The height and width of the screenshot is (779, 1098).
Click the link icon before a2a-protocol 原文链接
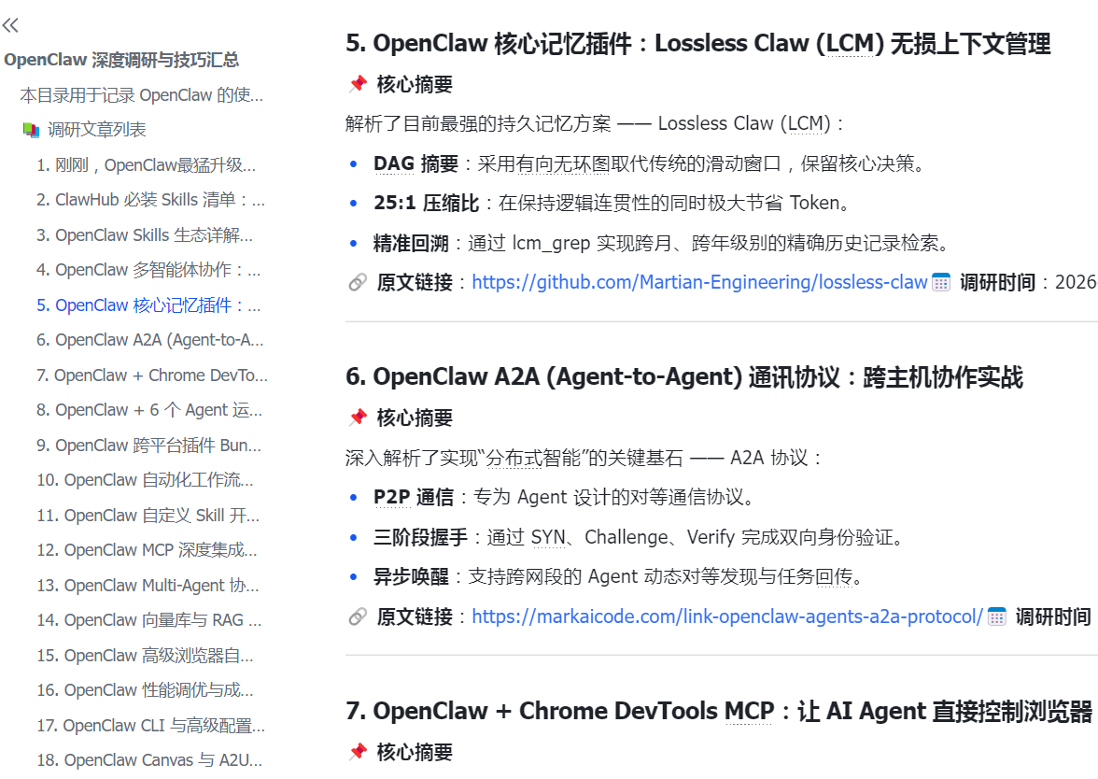tap(358, 616)
